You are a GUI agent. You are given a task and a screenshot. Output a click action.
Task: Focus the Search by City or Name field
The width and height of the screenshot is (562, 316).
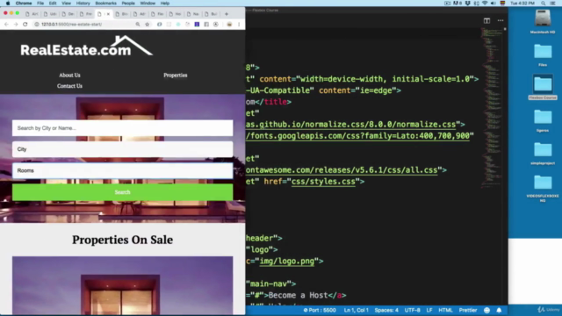(123, 128)
